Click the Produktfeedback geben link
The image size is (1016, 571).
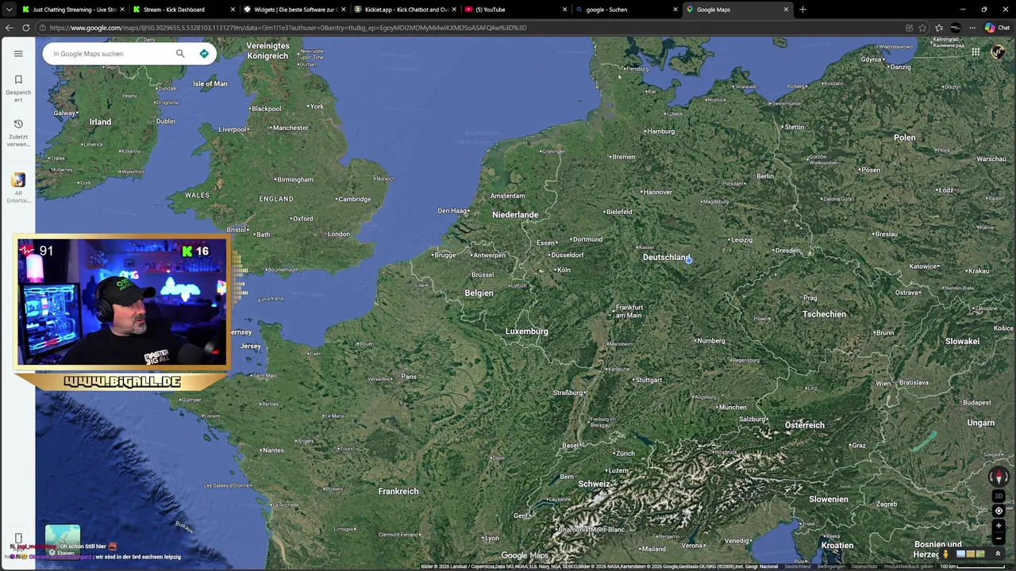click(908, 566)
